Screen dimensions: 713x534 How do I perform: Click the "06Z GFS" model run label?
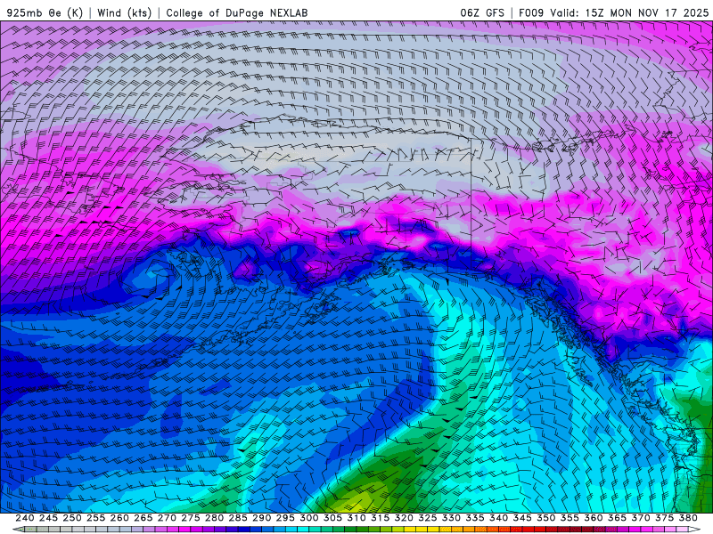click(x=482, y=12)
